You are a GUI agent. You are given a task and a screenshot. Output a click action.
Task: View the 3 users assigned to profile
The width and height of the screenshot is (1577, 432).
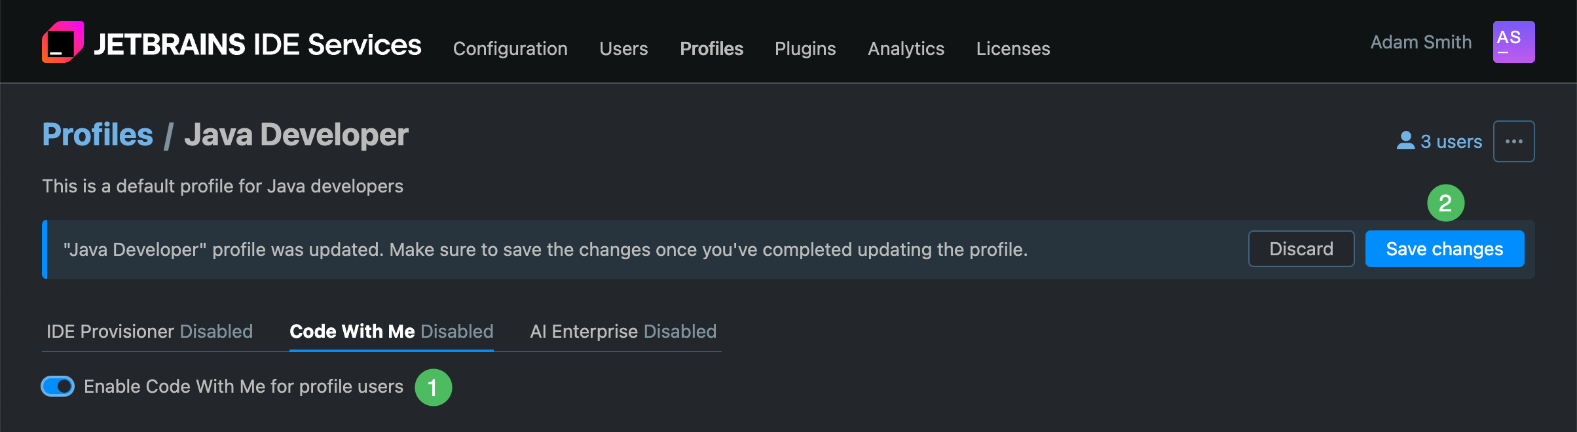[x=1450, y=141]
